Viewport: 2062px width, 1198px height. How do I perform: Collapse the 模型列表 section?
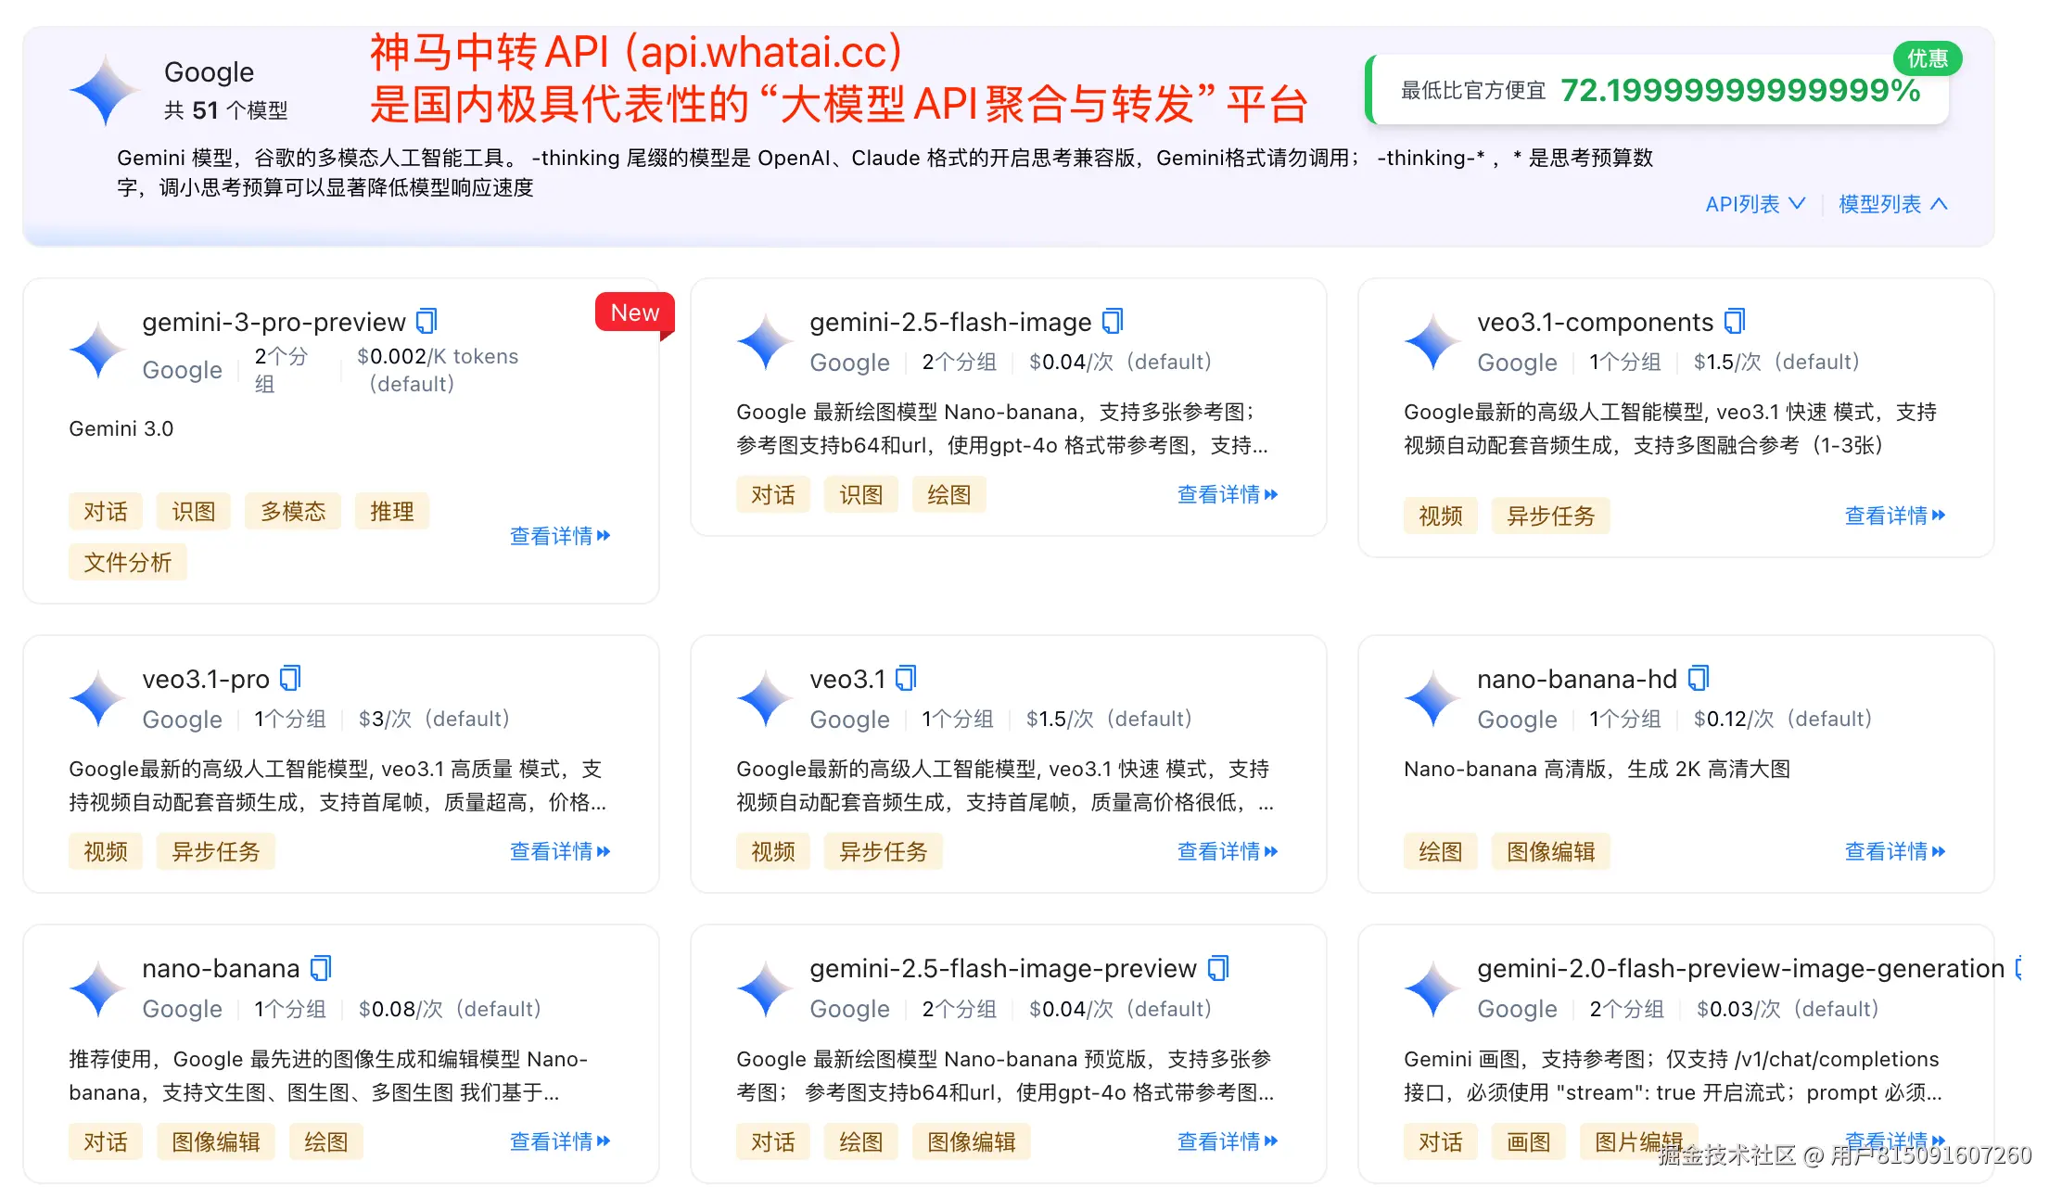click(x=1890, y=203)
